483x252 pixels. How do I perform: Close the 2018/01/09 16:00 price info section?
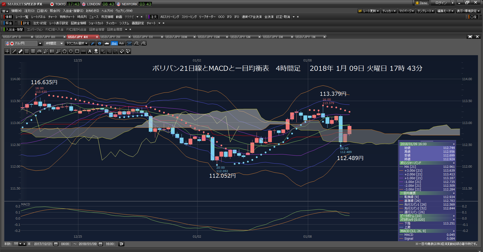point(454,144)
